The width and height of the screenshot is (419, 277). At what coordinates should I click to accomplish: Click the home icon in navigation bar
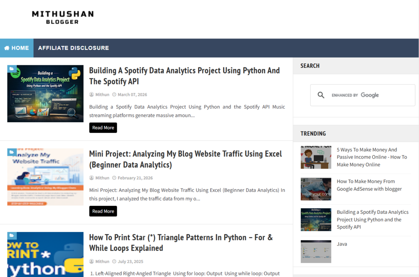pyautogui.click(x=7, y=48)
